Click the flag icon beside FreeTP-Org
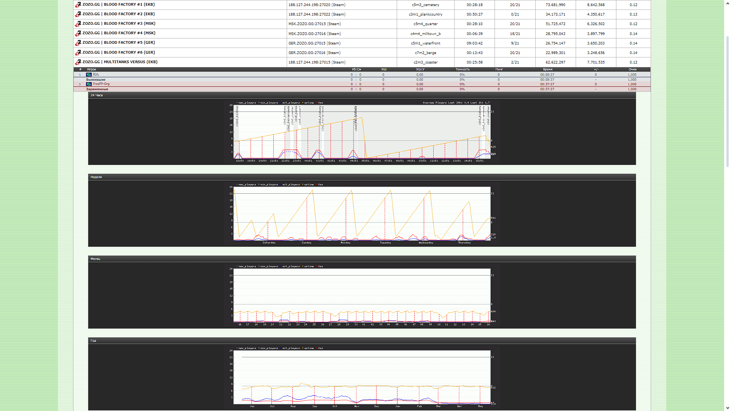Screen dimensions: 731x411 [89, 84]
